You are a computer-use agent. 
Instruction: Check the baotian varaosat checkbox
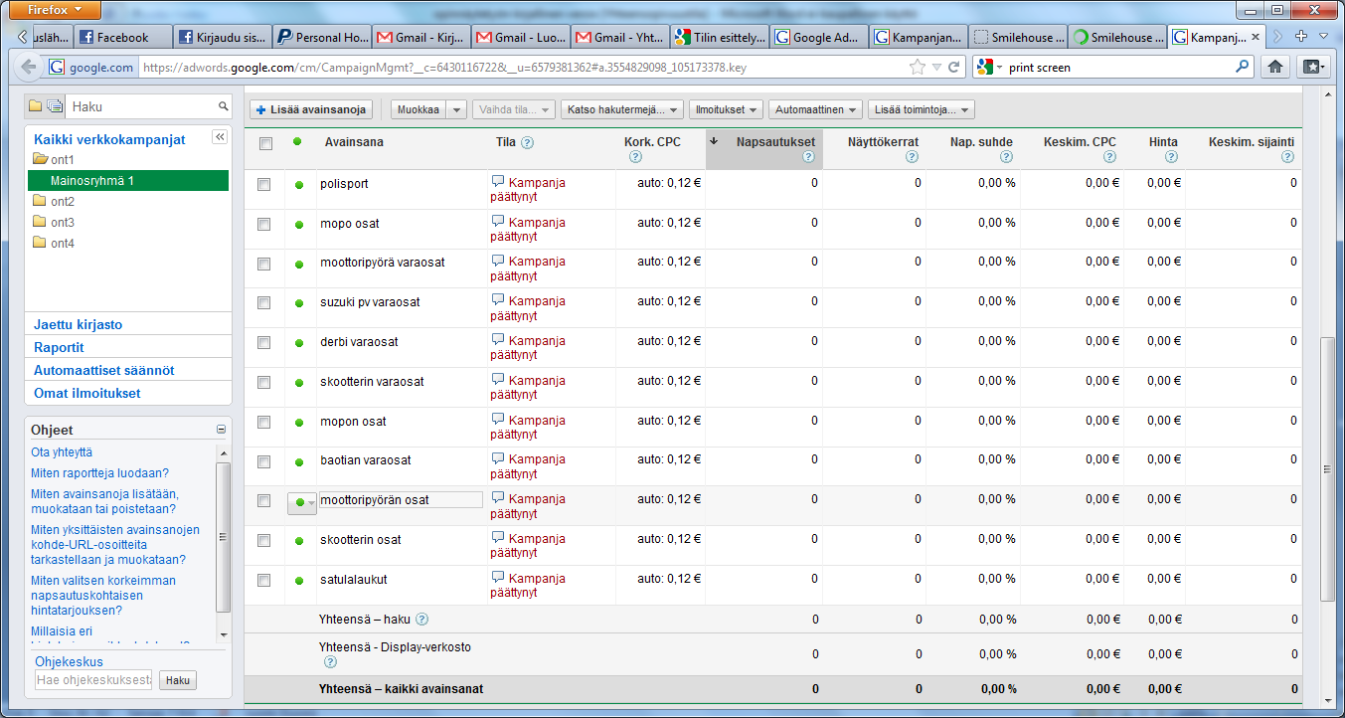coord(263,462)
